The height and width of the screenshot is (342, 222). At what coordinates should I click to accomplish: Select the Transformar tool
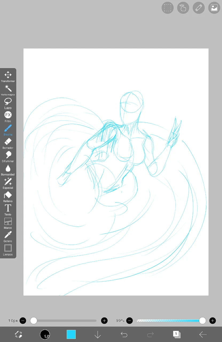coord(8,77)
